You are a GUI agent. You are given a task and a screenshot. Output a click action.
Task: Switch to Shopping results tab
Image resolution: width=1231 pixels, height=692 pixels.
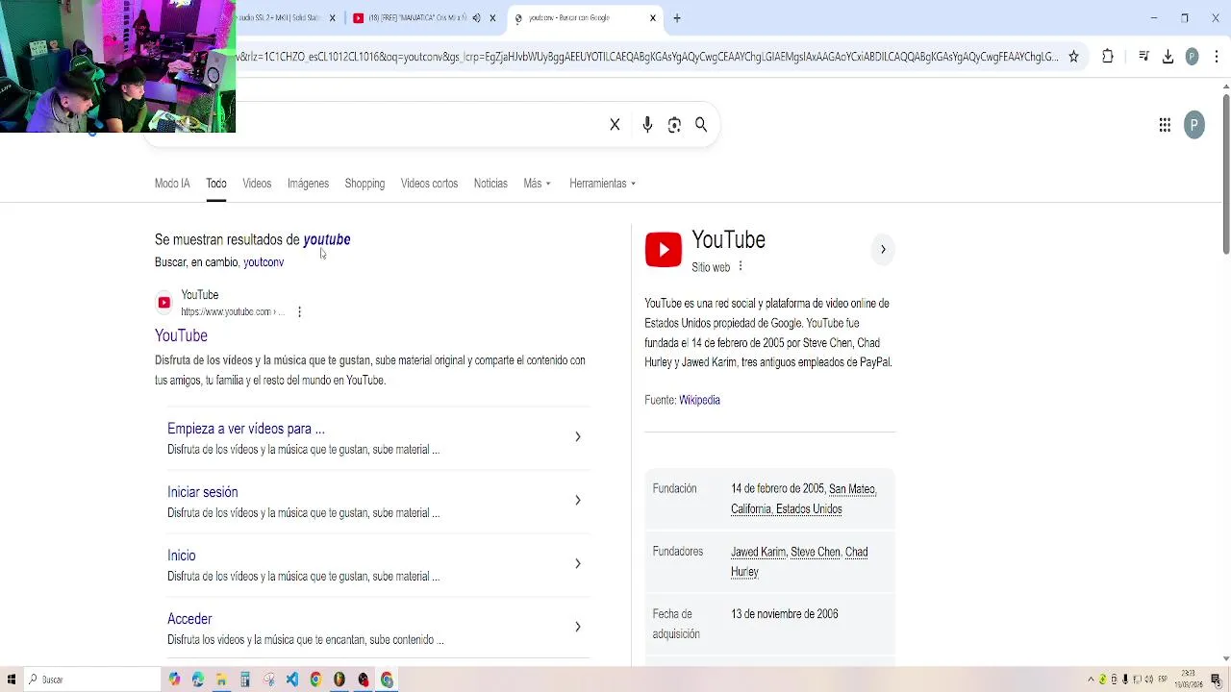[364, 184]
